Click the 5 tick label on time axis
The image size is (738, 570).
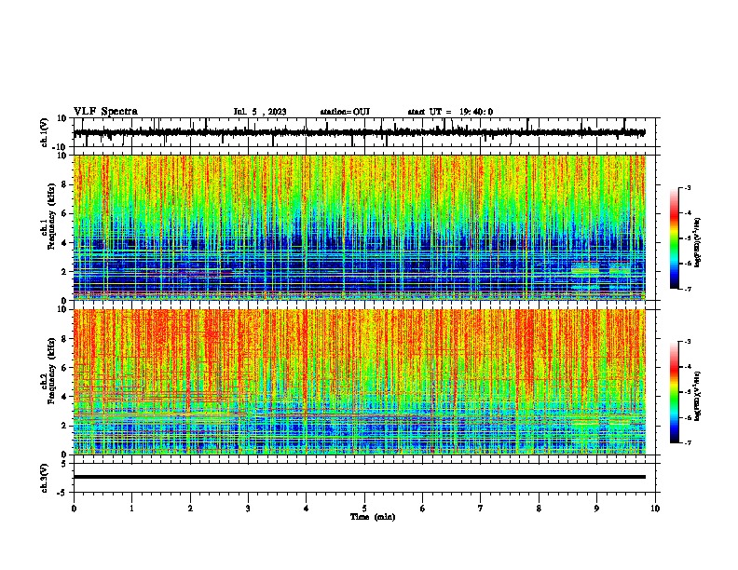pyautogui.click(x=364, y=509)
